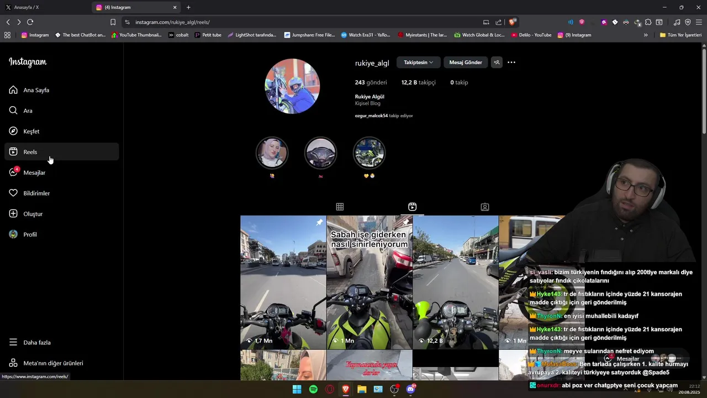Click the Mesaj Gönder button
Screen dimensions: 707x398
466,62
